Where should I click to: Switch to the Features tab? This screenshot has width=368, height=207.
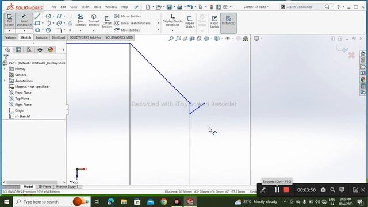click(10, 37)
